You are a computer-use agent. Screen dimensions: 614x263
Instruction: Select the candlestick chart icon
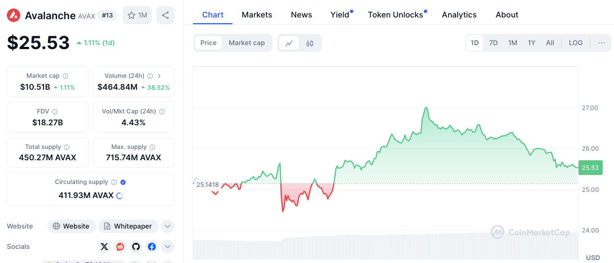pyautogui.click(x=310, y=43)
